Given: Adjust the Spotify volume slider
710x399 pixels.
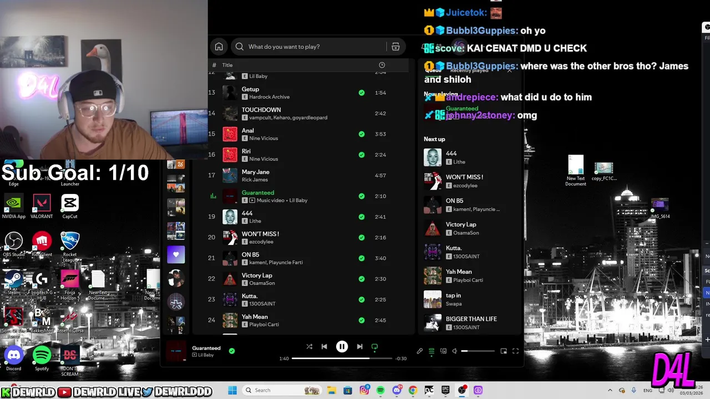Looking at the screenshot, I should 478,351.
